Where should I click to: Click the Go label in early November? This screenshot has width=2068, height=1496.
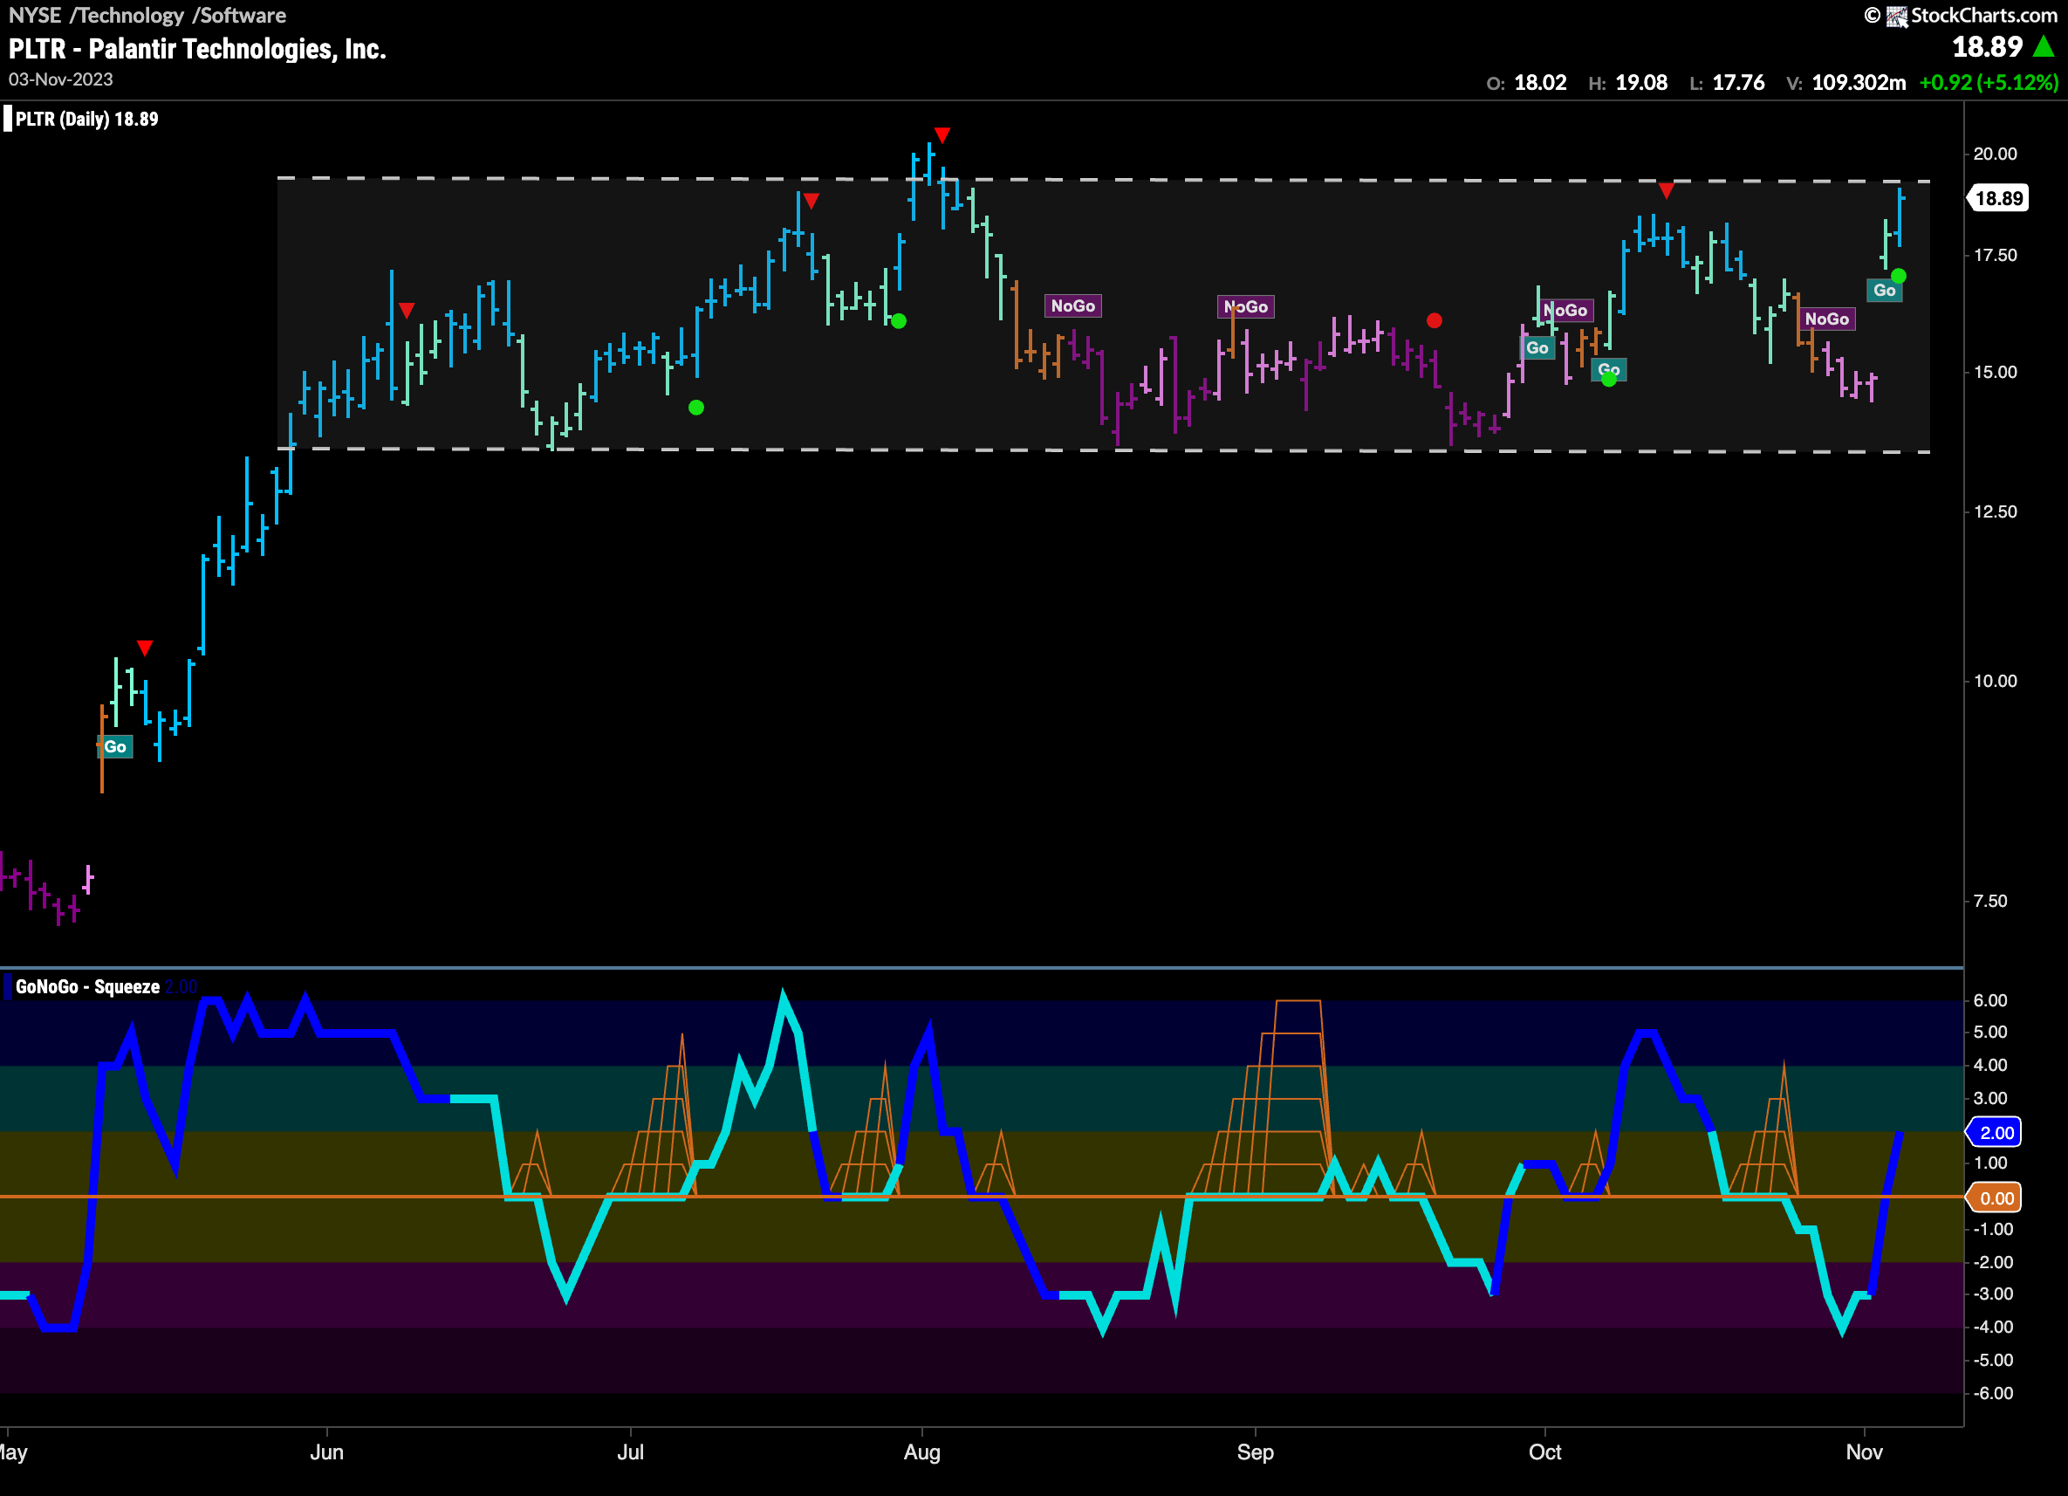[x=1885, y=290]
